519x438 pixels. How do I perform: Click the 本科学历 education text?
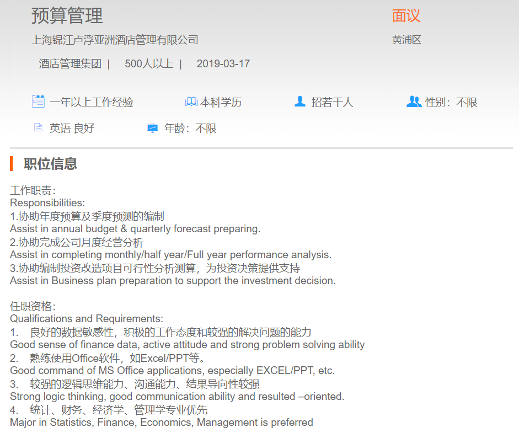221,102
